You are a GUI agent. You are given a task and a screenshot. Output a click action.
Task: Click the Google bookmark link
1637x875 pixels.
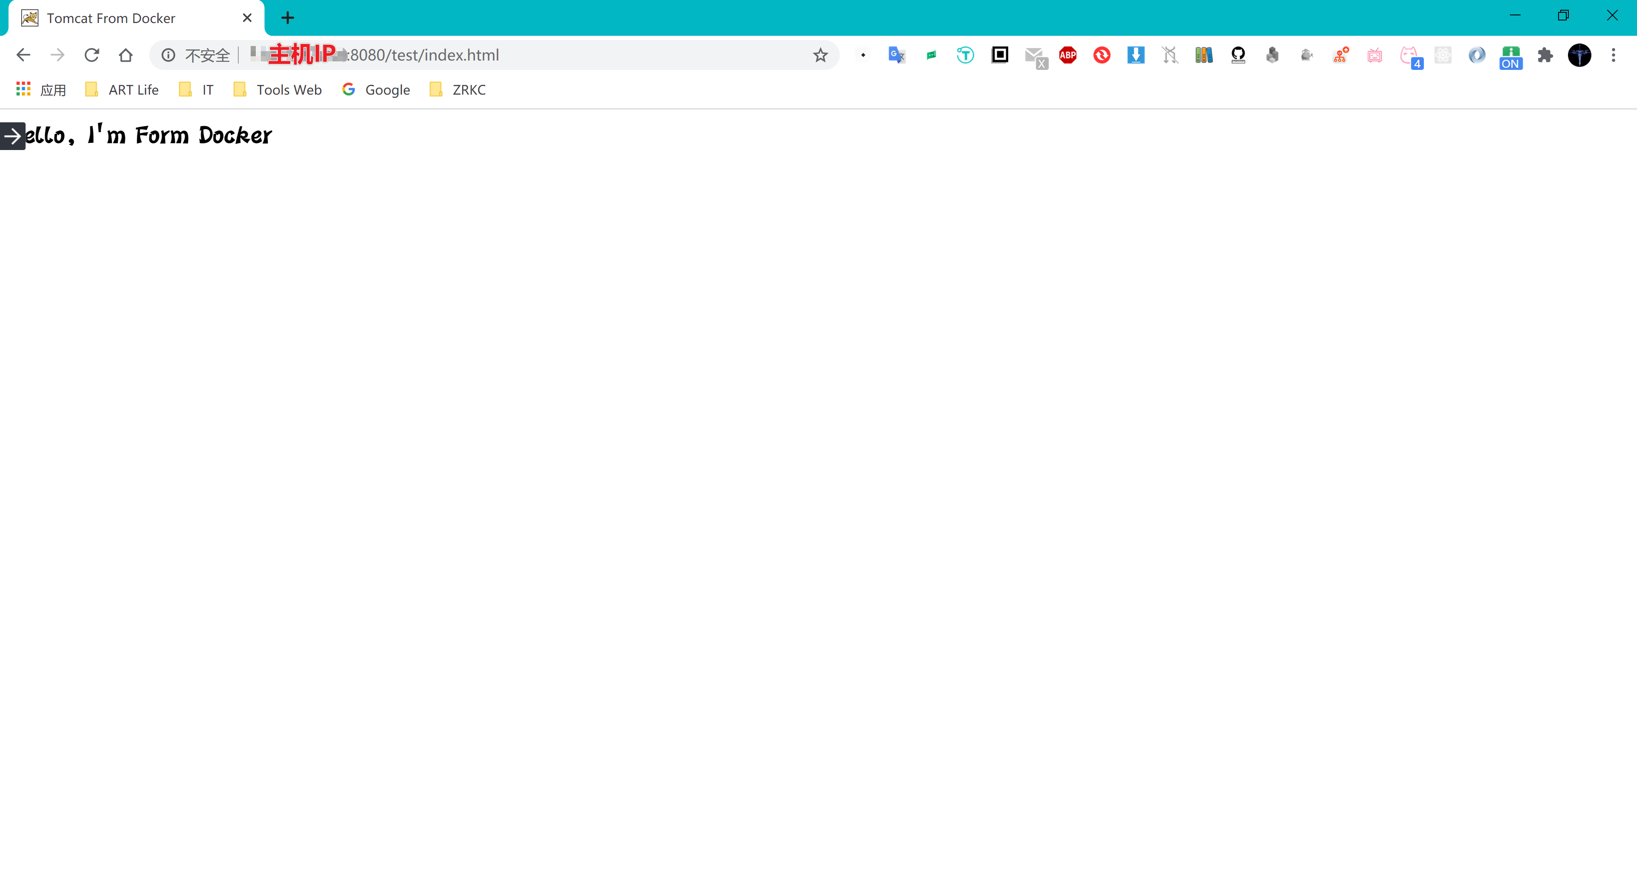click(x=376, y=90)
